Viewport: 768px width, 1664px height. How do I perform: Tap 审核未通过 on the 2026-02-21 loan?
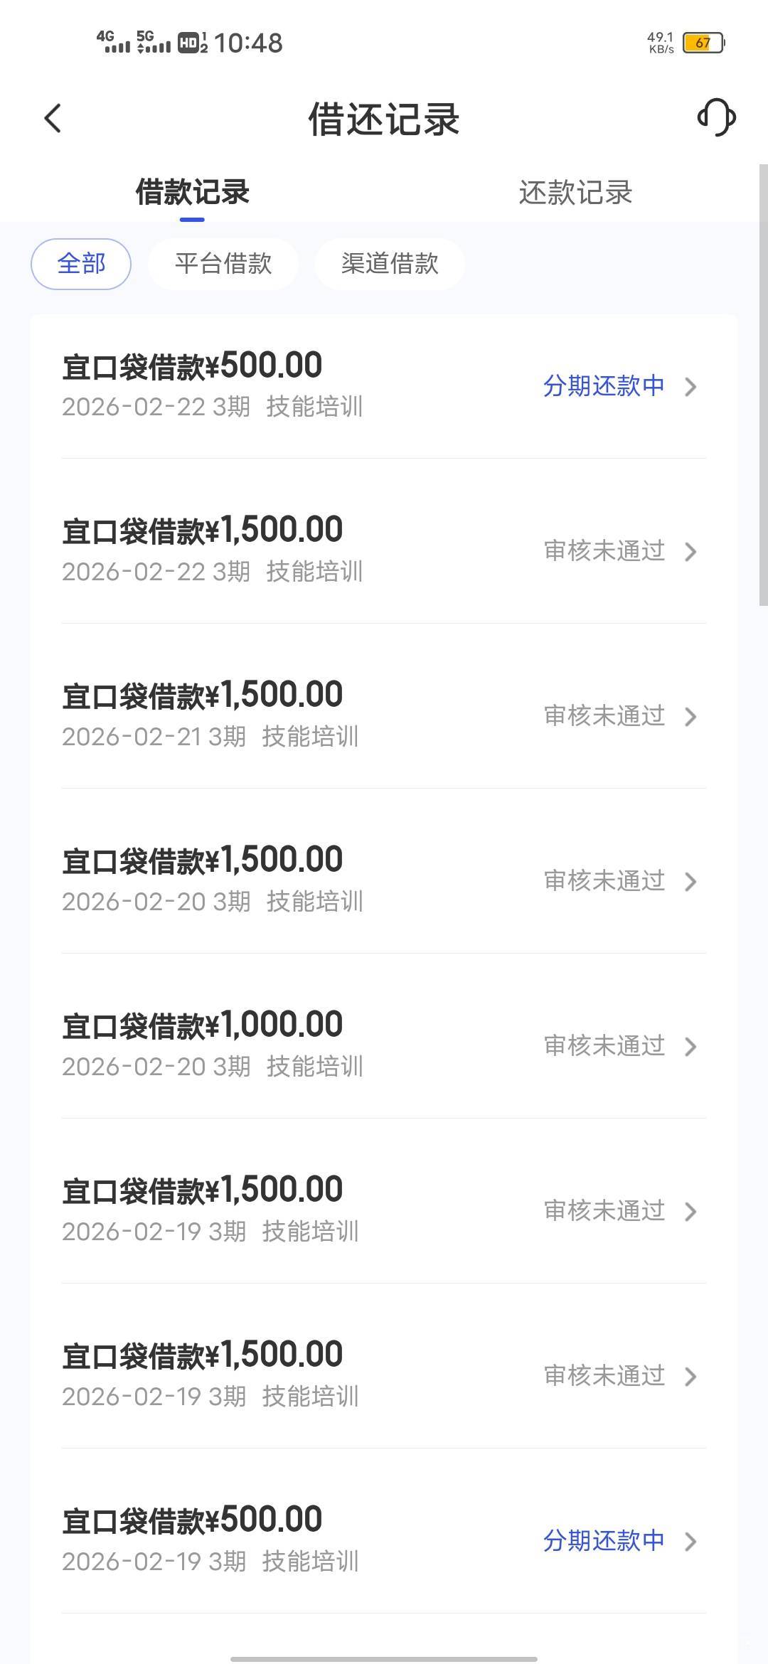pos(604,716)
